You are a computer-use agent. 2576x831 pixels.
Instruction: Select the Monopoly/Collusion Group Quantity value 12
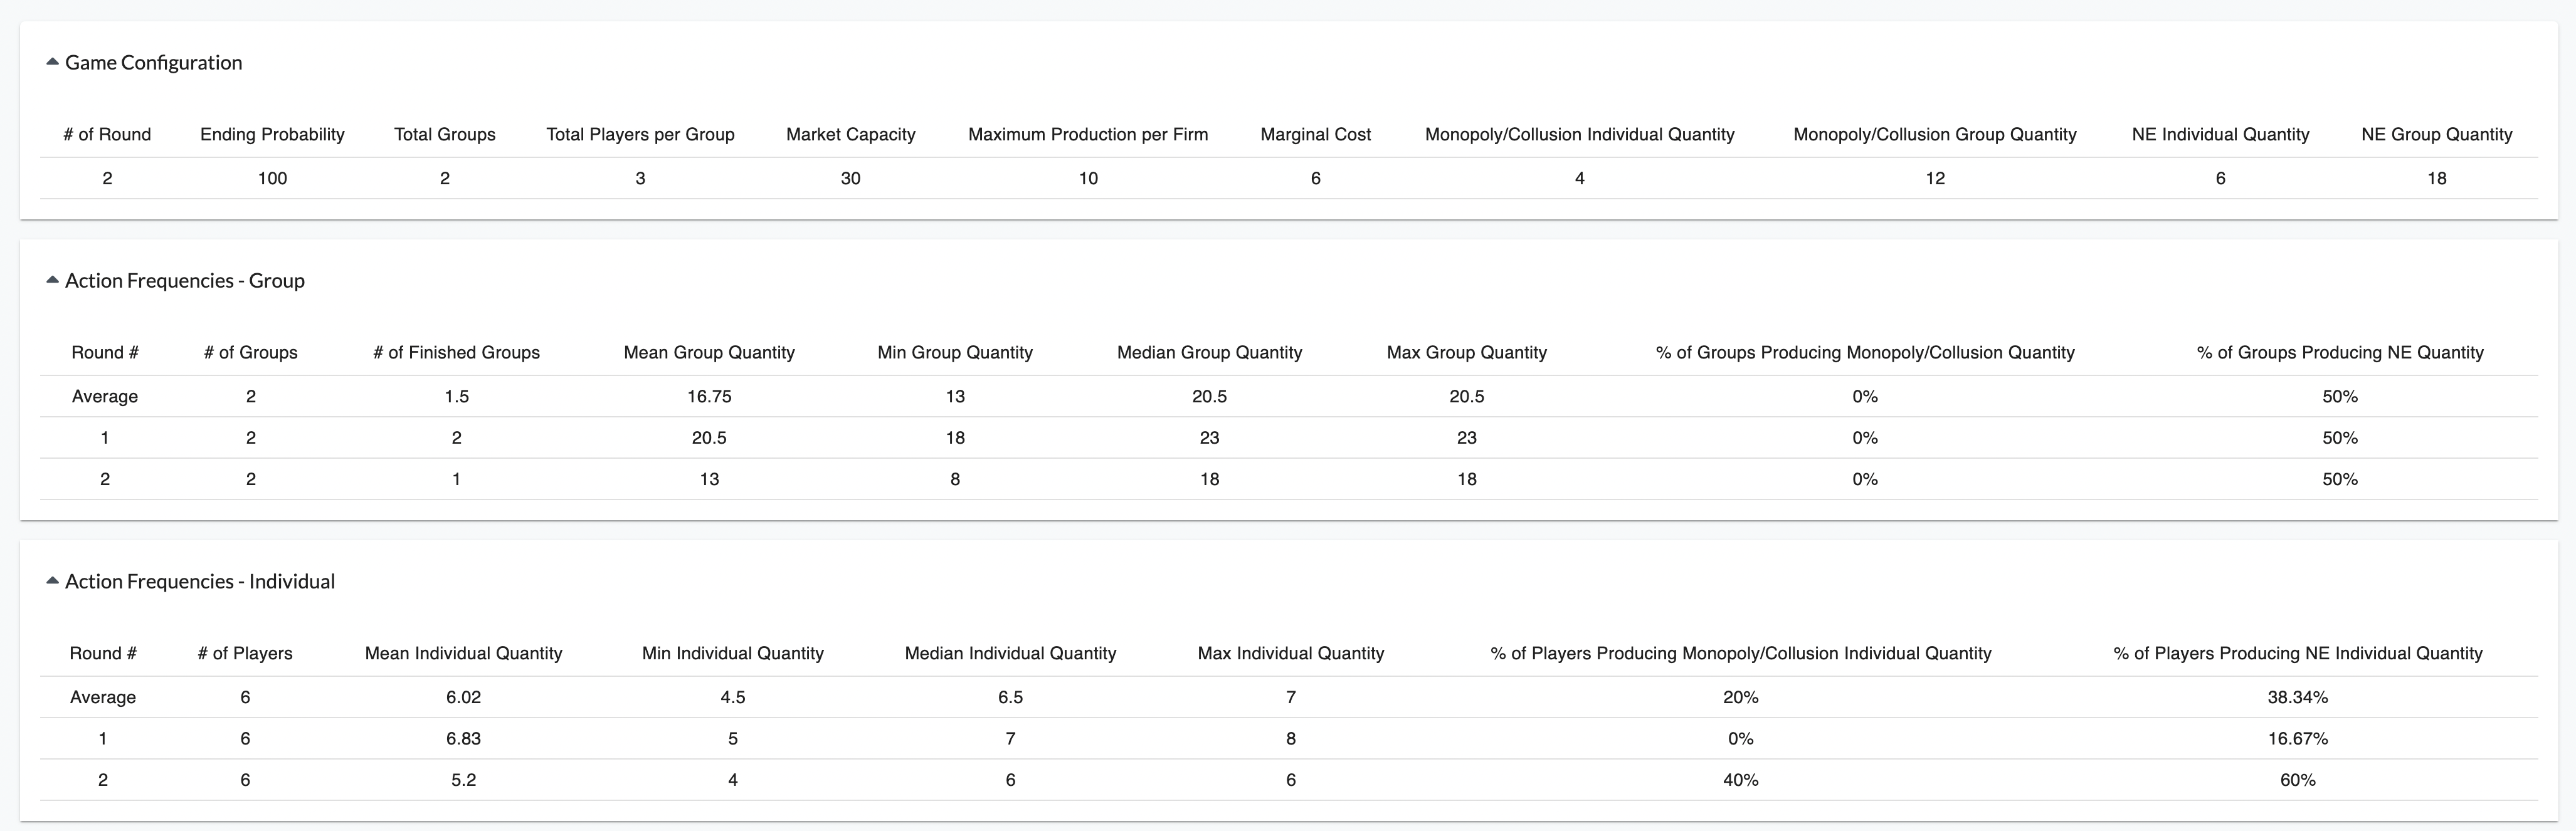pyautogui.click(x=1935, y=178)
